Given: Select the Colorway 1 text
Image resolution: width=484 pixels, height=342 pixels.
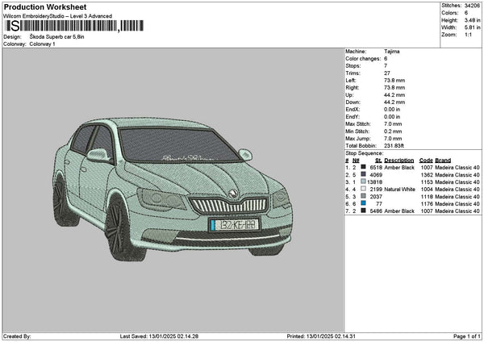Looking at the screenshot, I should [x=42, y=44].
